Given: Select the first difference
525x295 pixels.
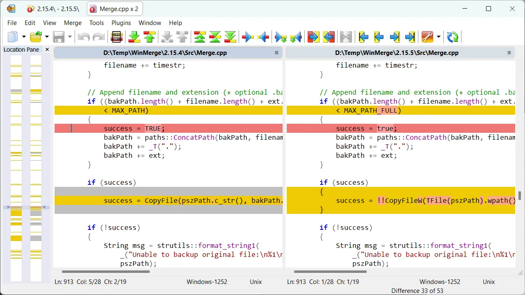Looking at the screenshot, I should click(x=200, y=37).
